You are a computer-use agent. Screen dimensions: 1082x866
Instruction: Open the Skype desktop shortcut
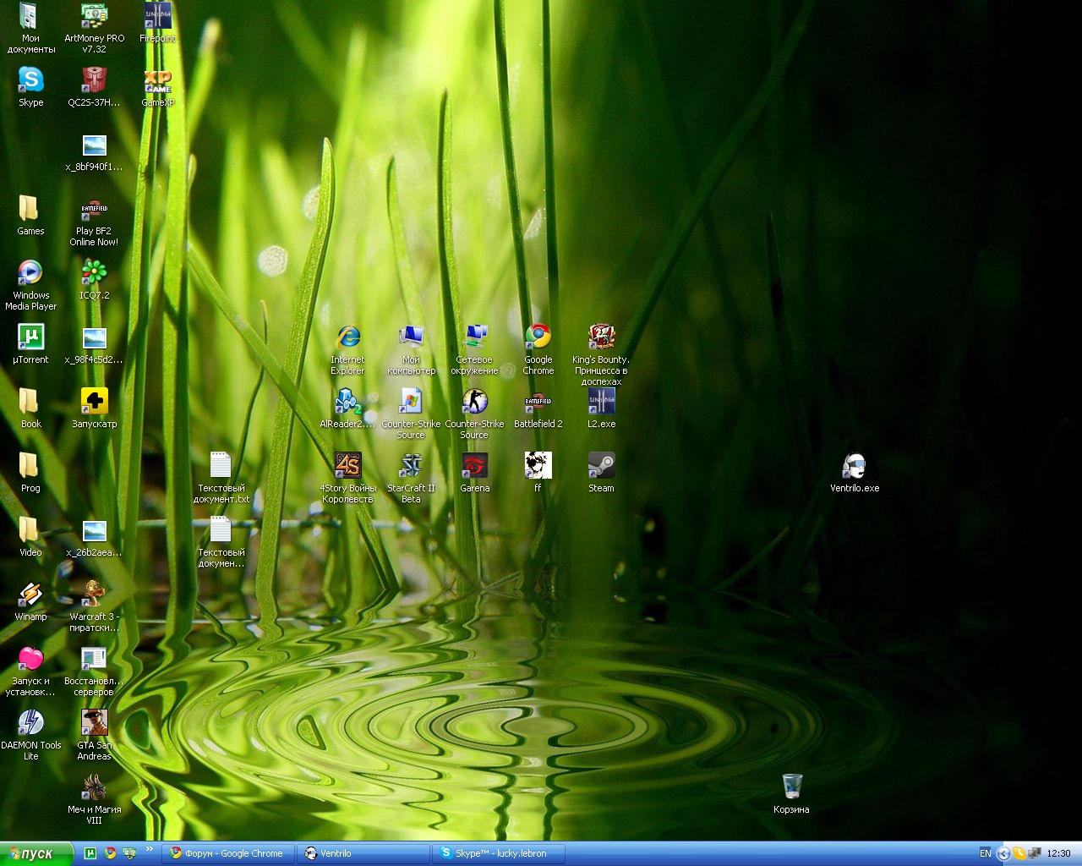pos(30,87)
